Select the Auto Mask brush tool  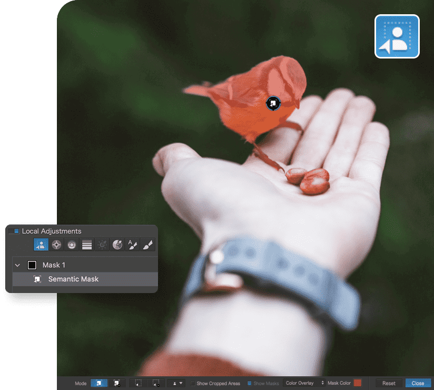click(133, 245)
